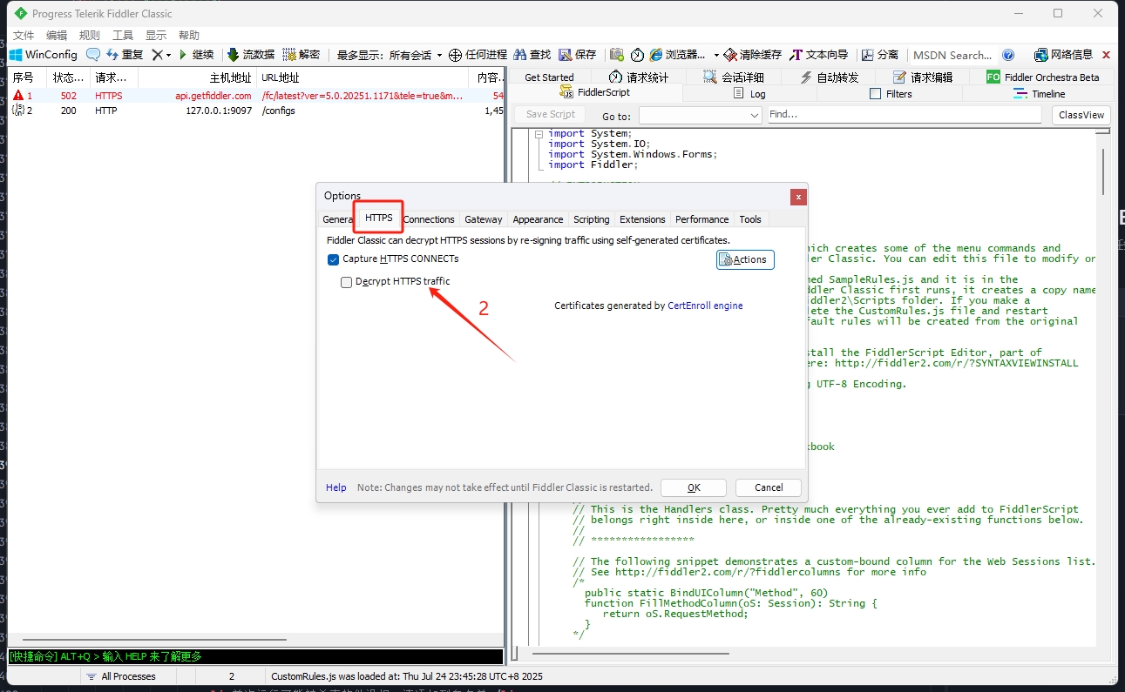Open the 显示 menu

tap(156, 35)
